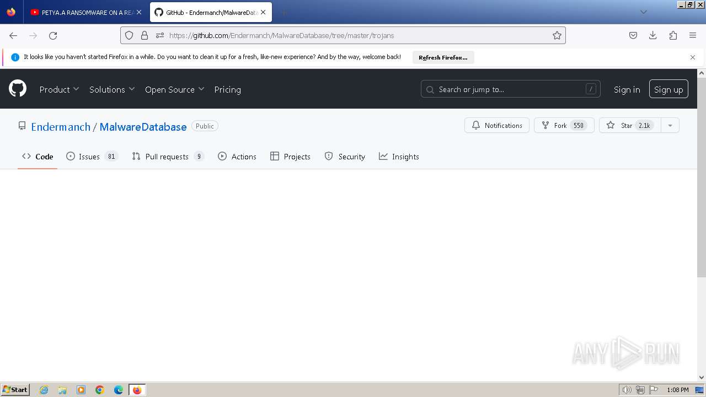Expand the Open Source menu

click(174, 89)
